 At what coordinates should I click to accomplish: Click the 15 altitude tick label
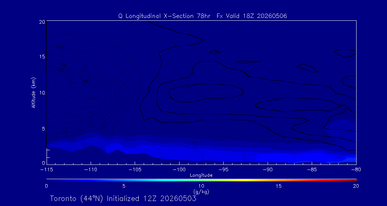pyautogui.click(x=42, y=57)
